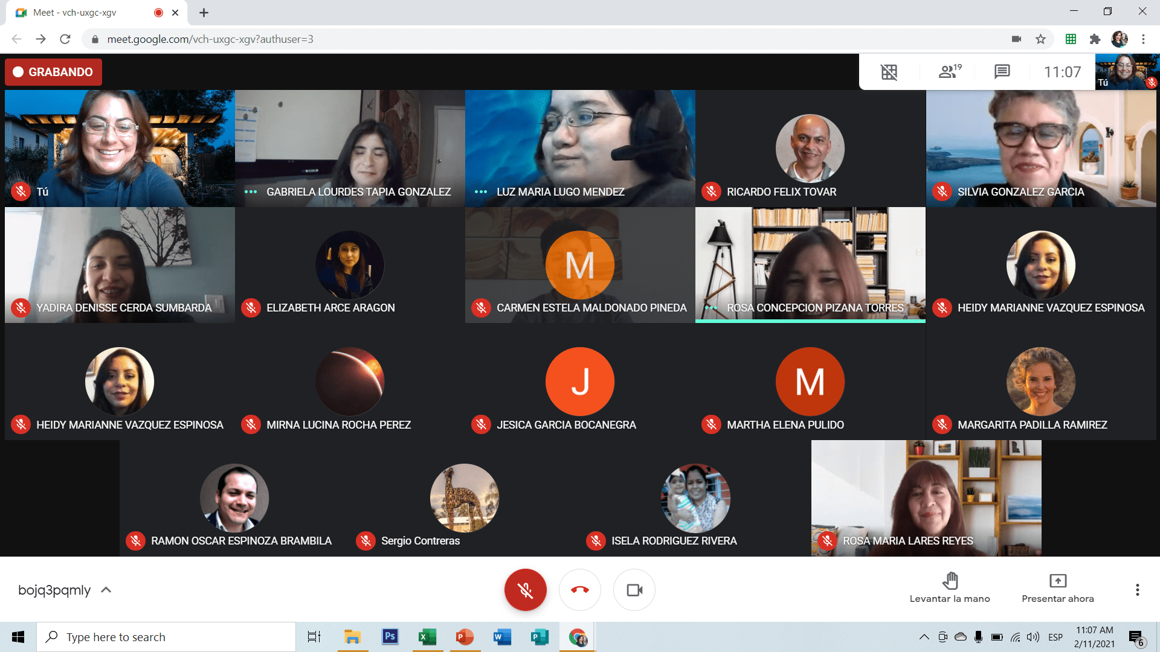This screenshot has height=652, width=1160.
Task: Click the GRABANDO recording indicator
Action: [53, 72]
